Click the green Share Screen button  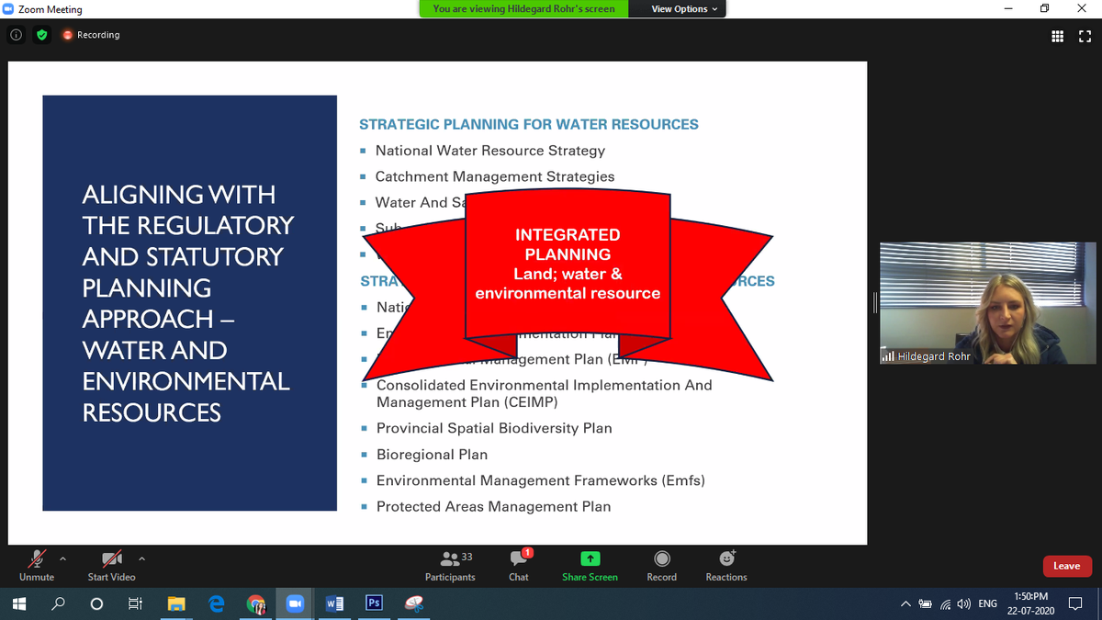pos(590,566)
